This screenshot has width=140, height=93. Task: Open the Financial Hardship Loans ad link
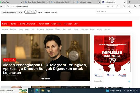[x=111, y=87]
